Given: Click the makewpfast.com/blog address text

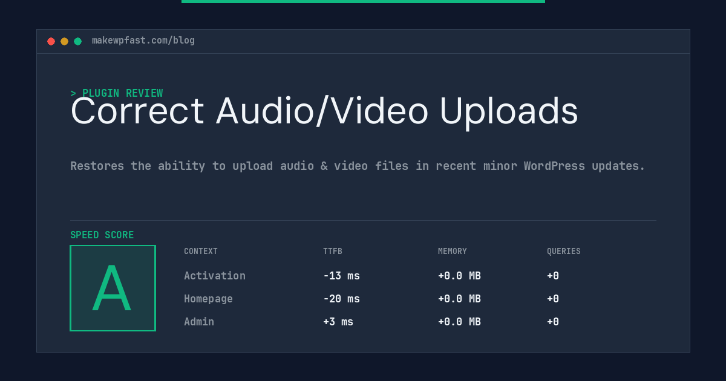Looking at the screenshot, I should pyautogui.click(x=143, y=41).
